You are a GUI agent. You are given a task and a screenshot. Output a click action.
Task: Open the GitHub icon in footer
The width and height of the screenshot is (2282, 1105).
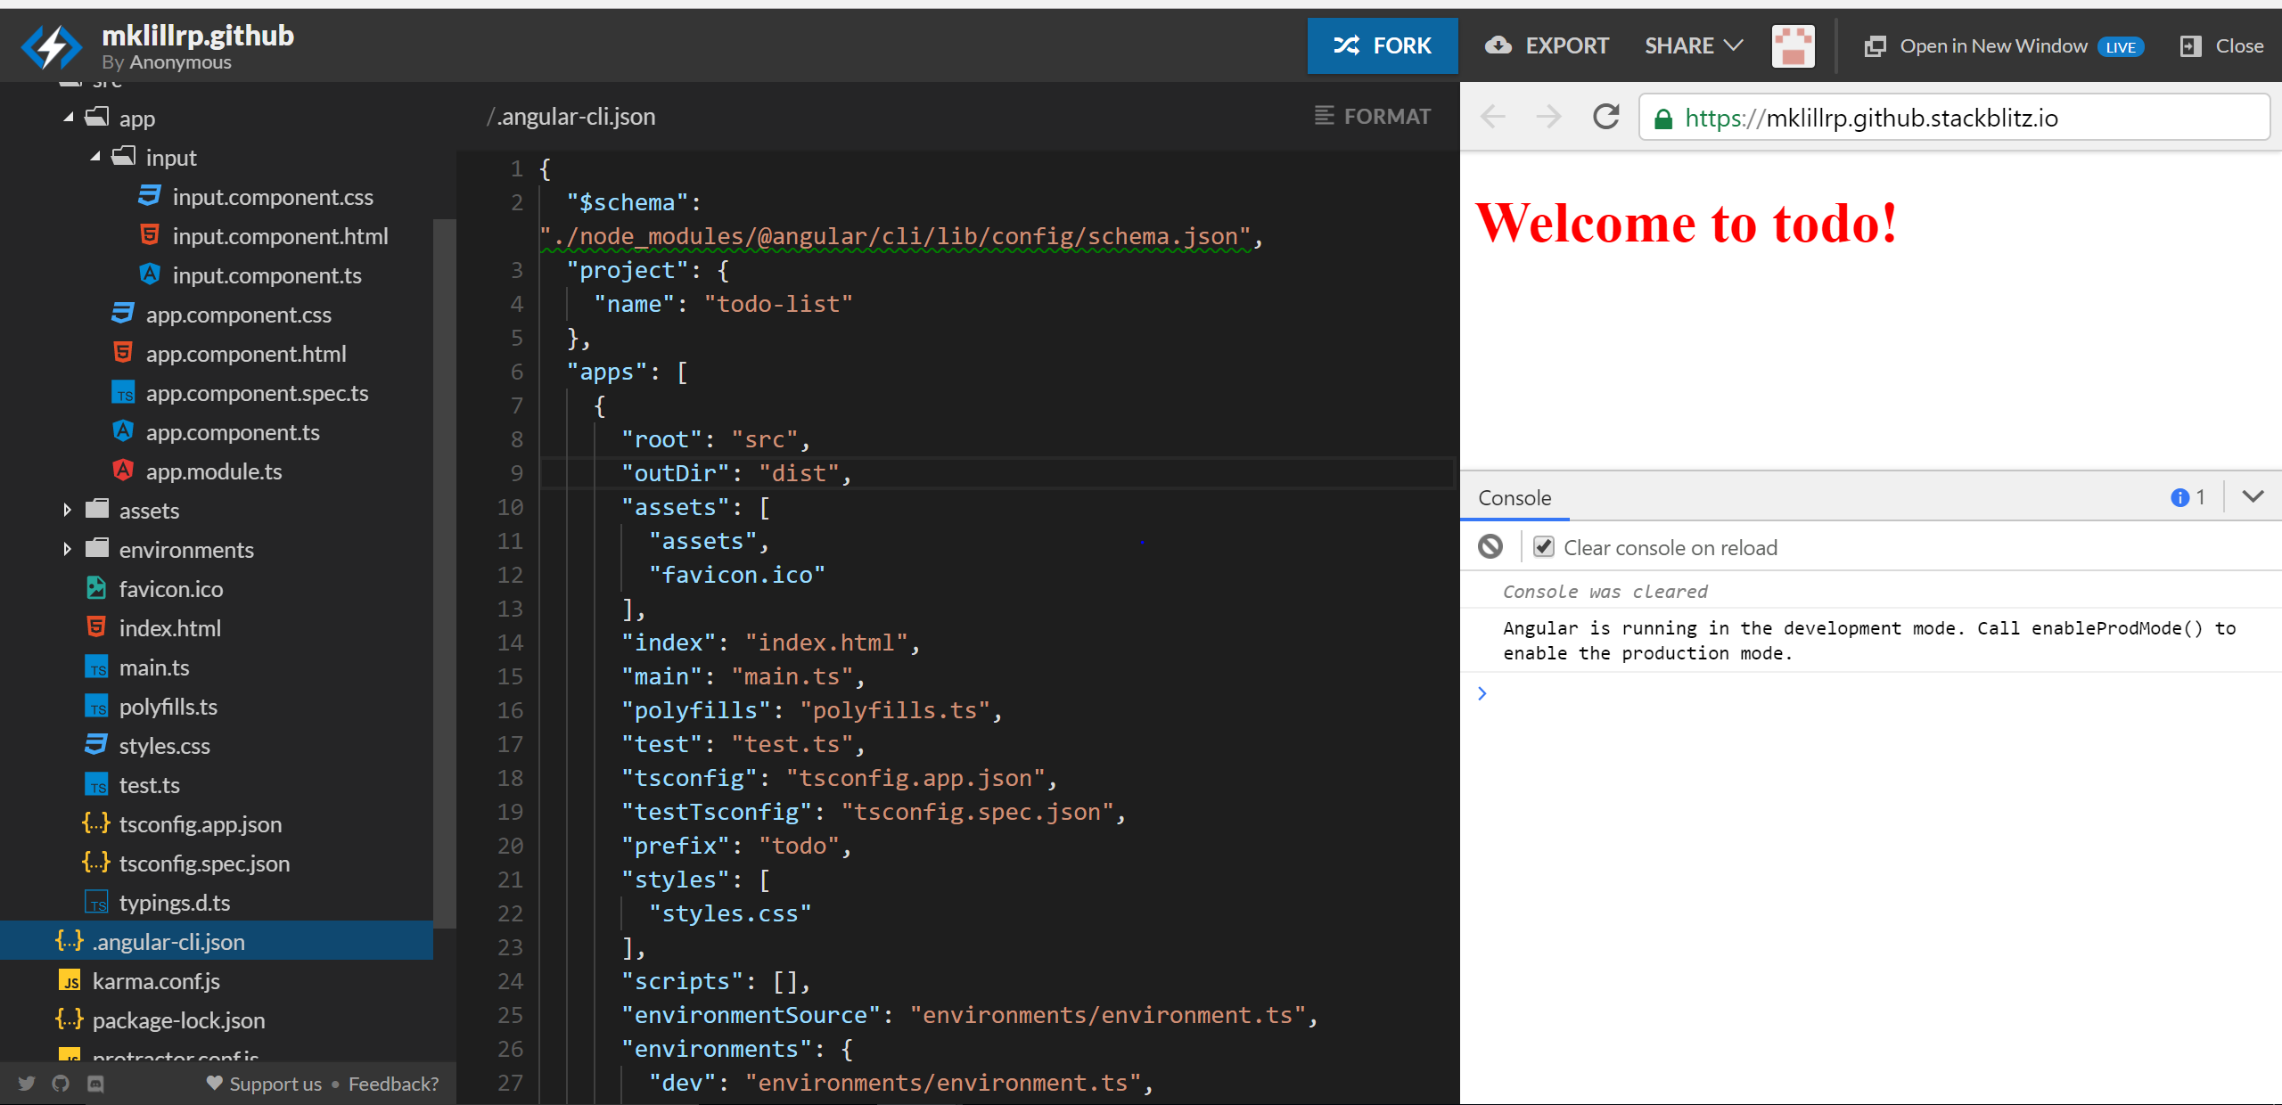click(61, 1083)
